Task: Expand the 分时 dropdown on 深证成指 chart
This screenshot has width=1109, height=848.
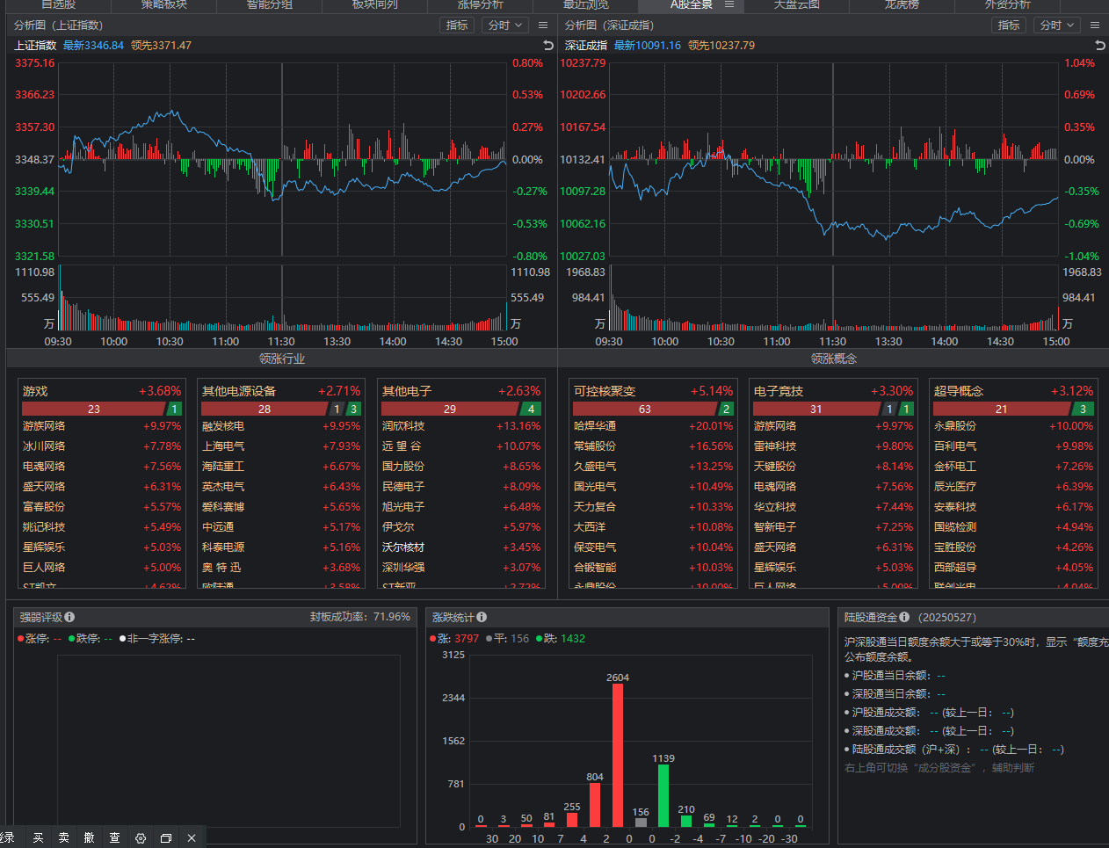Action: (1056, 25)
